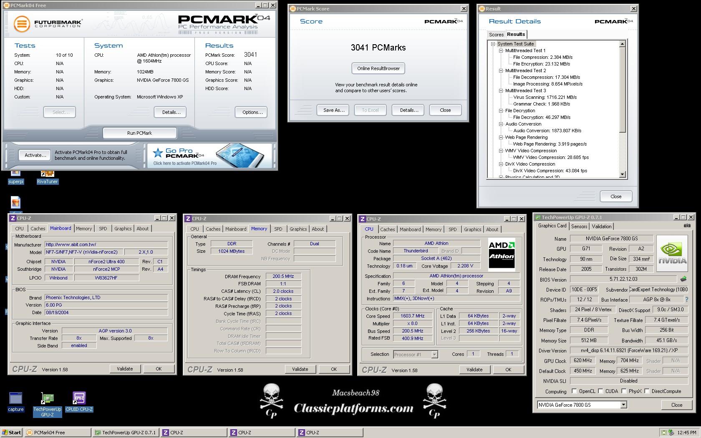
Task: Switch to TechPowerUp GPU-Z taskbar item
Action: 126,433
